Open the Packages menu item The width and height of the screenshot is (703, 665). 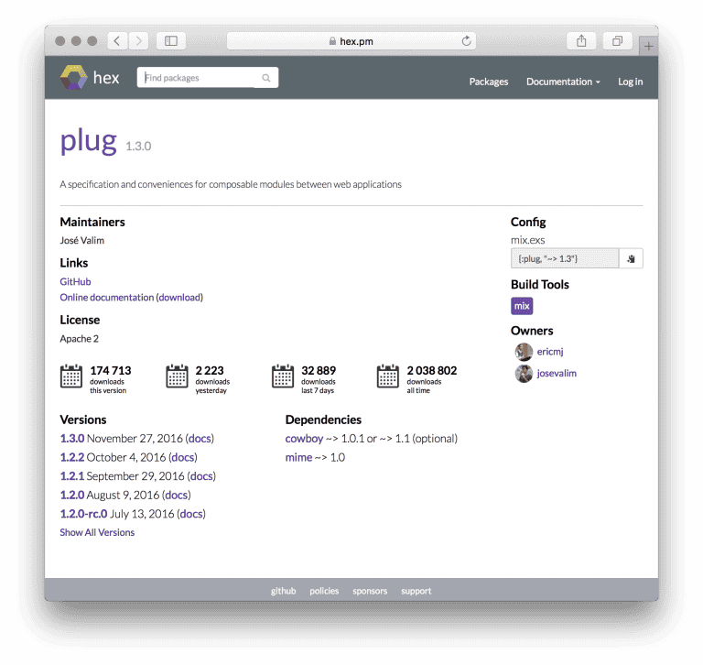click(489, 82)
